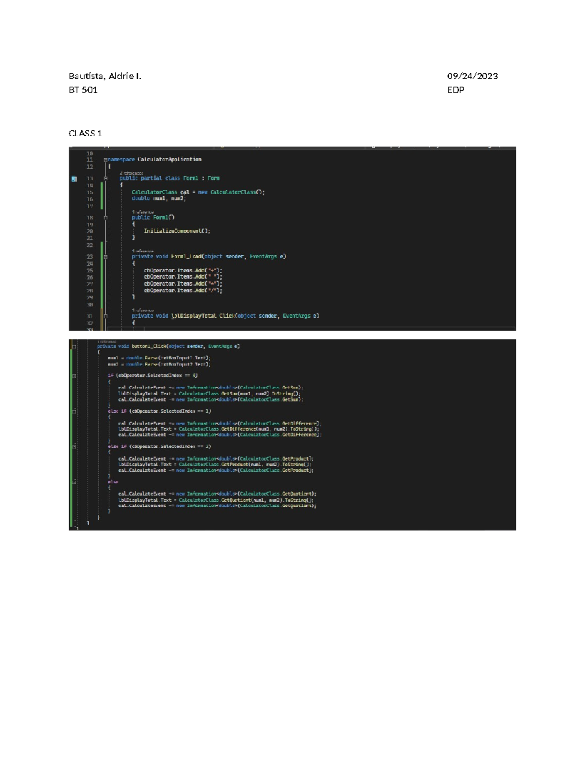Click the margin icon beside the Form1 class line
585x757 pixels.
coord(74,179)
